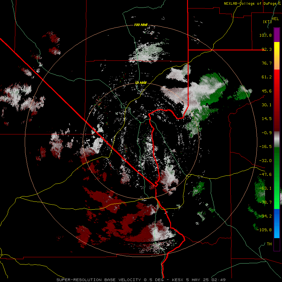The width and height of the screenshot is (282, 282).
Task: Click the 50 NMI range ring label
Action: [141, 83]
